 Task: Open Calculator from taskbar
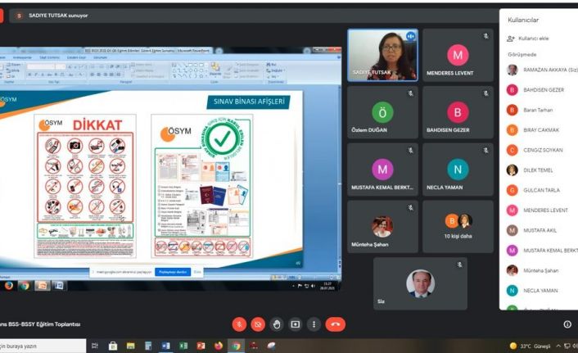(148, 346)
